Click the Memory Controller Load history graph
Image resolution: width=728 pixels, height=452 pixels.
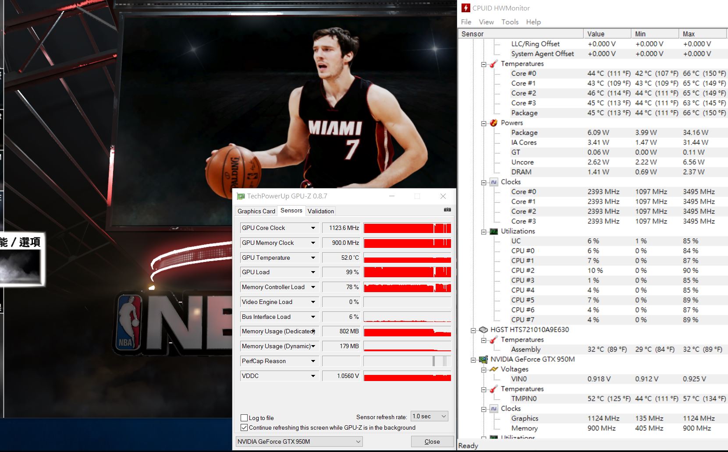407,287
